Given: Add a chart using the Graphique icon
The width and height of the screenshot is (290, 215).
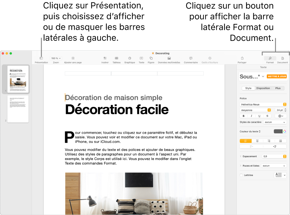Looking at the screenshot, I should coord(130,58).
